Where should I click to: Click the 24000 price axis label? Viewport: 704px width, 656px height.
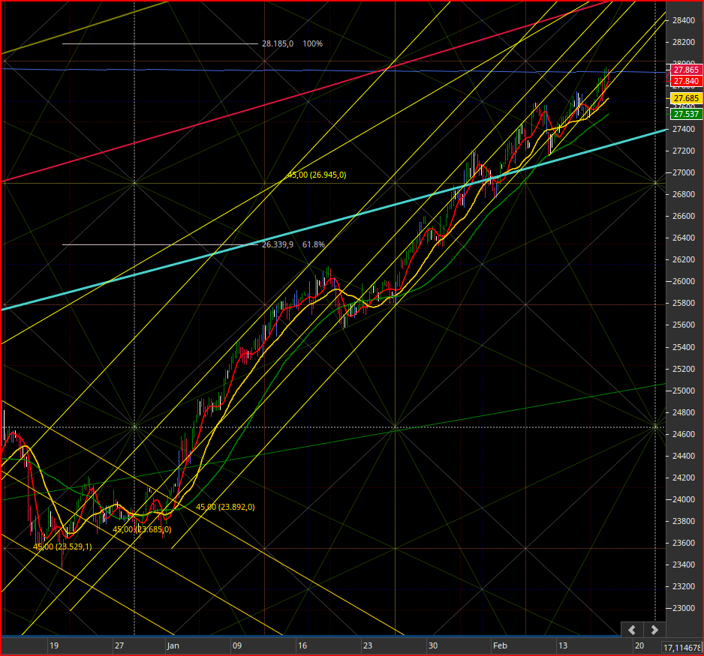coord(683,499)
